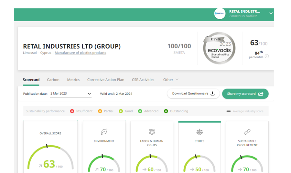Click the Labor & Human Rights people icon
Screen dimensions: 291x173
(x=152, y=131)
